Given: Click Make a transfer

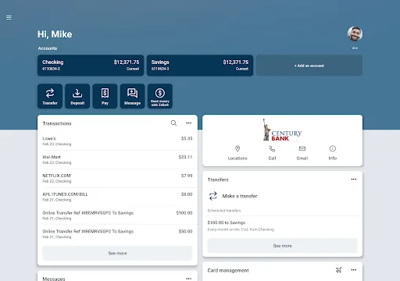Looking at the screenshot, I should (233, 196).
